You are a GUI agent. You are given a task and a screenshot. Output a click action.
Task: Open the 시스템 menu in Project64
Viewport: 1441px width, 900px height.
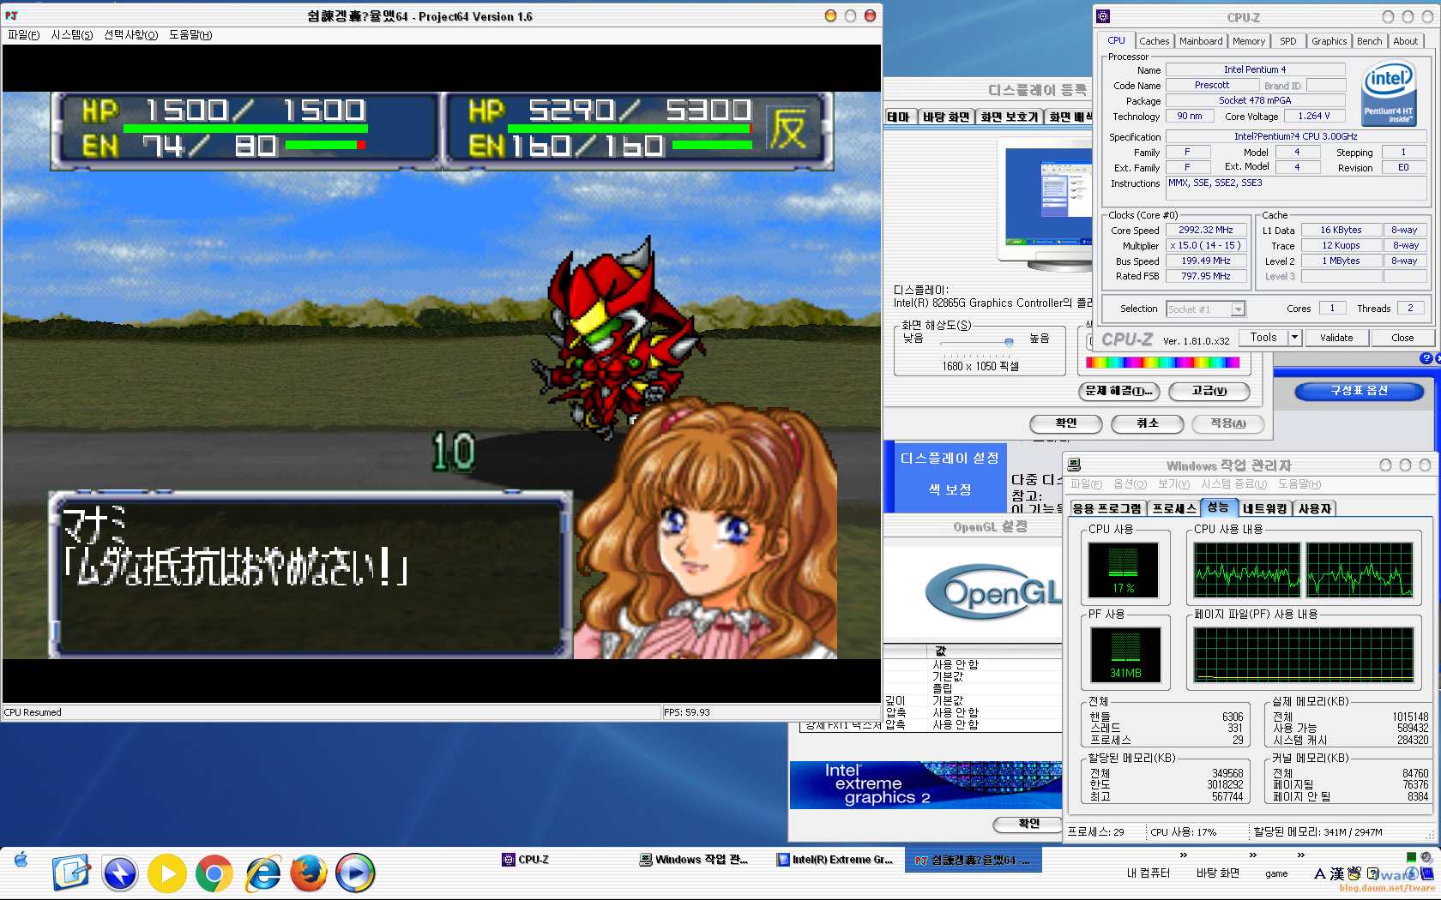click(72, 35)
